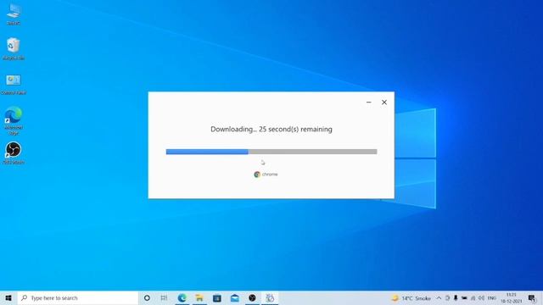Open the Recycle Bin desktop icon
The width and height of the screenshot is (543, 305).
click(x=14, y=48)
